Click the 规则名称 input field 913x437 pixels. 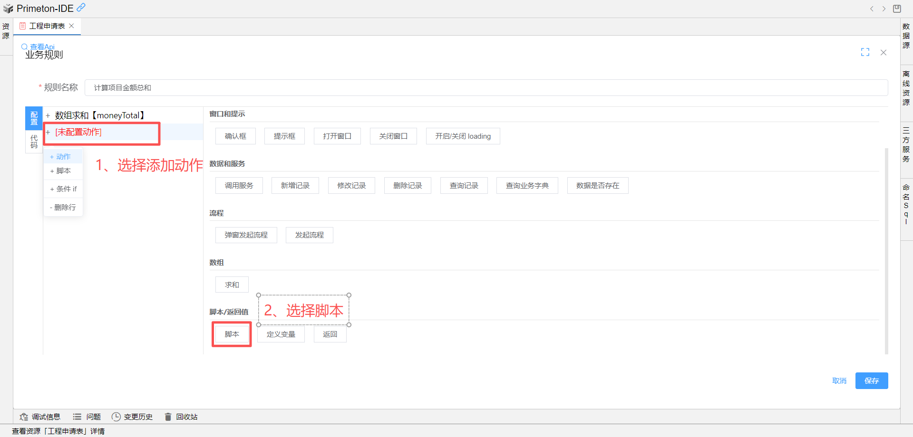coord(485,88)
